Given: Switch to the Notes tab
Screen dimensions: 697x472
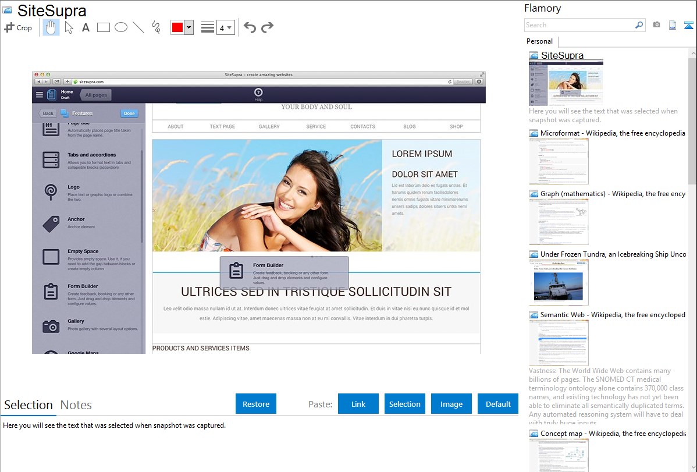Looking at the screenshot, I should [76, 405].
